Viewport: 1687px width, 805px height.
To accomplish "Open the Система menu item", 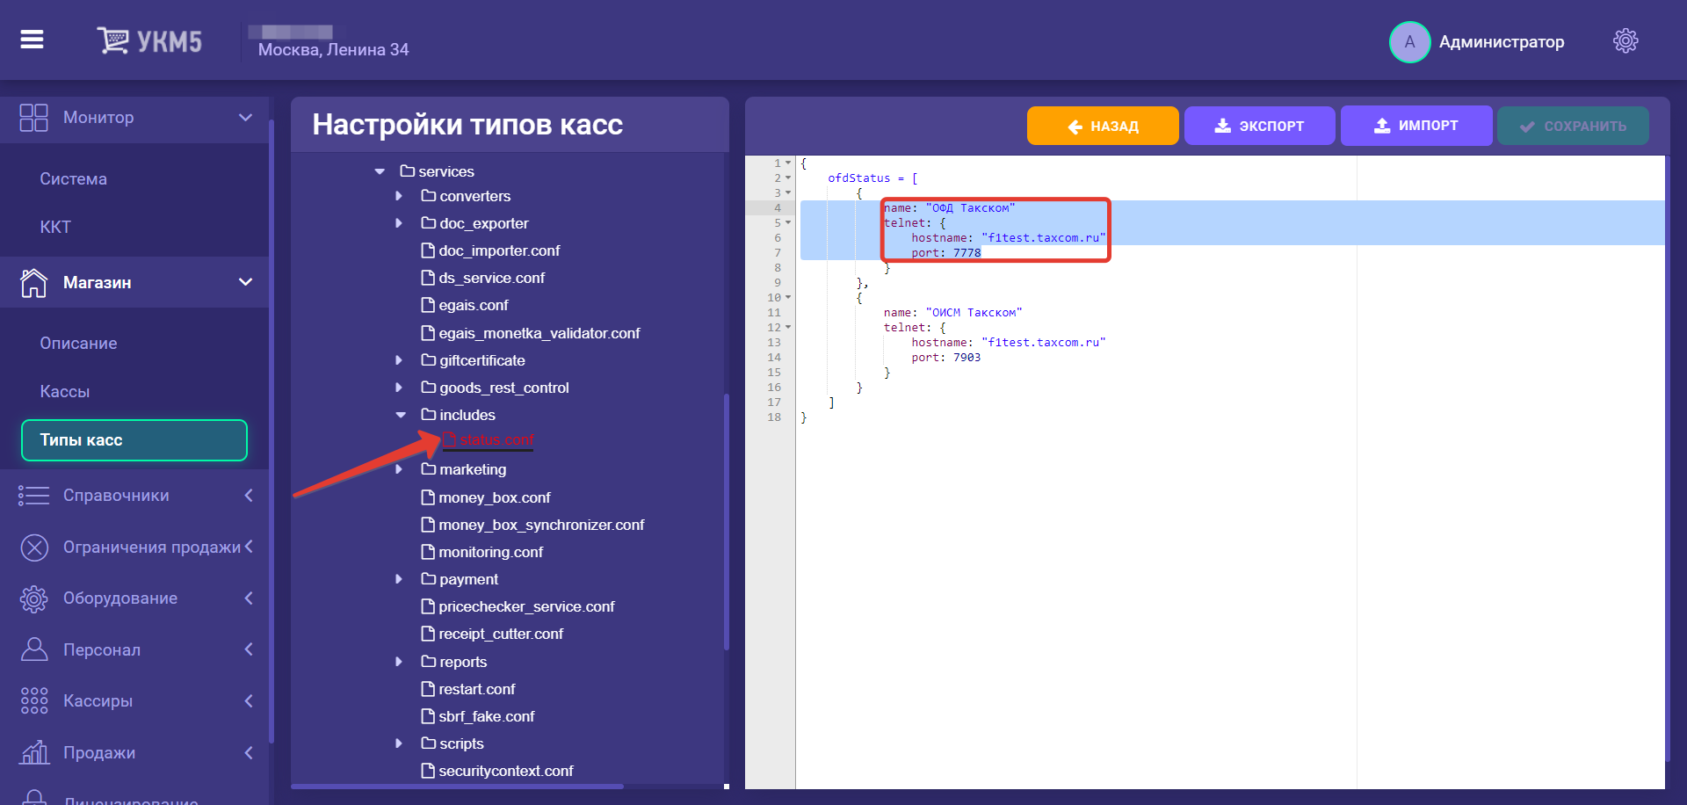I will (73, 179).
